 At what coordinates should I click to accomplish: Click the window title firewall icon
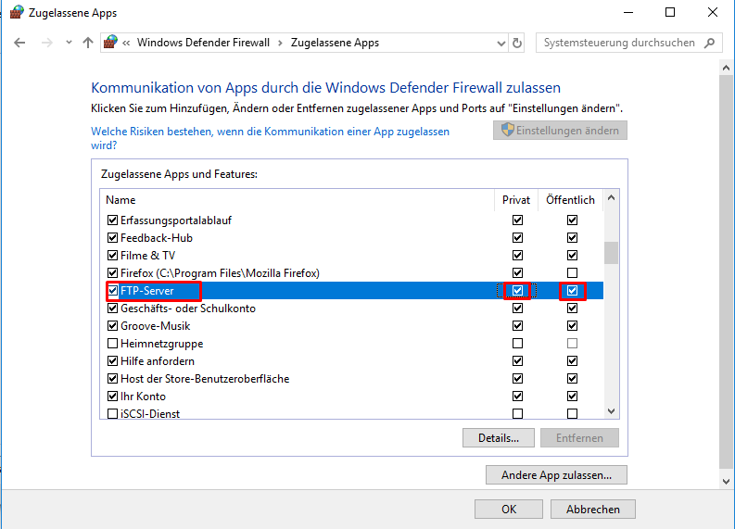(17, 12)
